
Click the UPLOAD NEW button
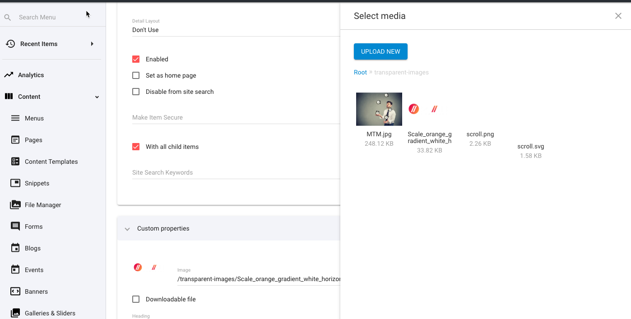[x=380, y=51]
